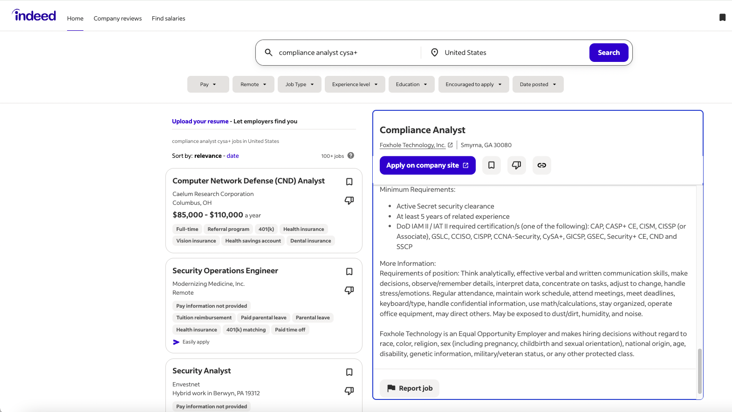Viewport: 732px width, 412px height.
Task: Save the Security Analyst job at Envestnet
Action: [x=349, y=372]
